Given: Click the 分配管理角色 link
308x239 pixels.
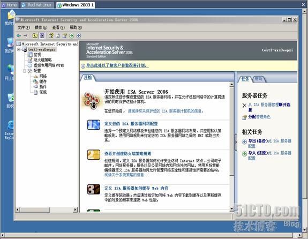Looking at the screenshot, I should coord(259,117).
